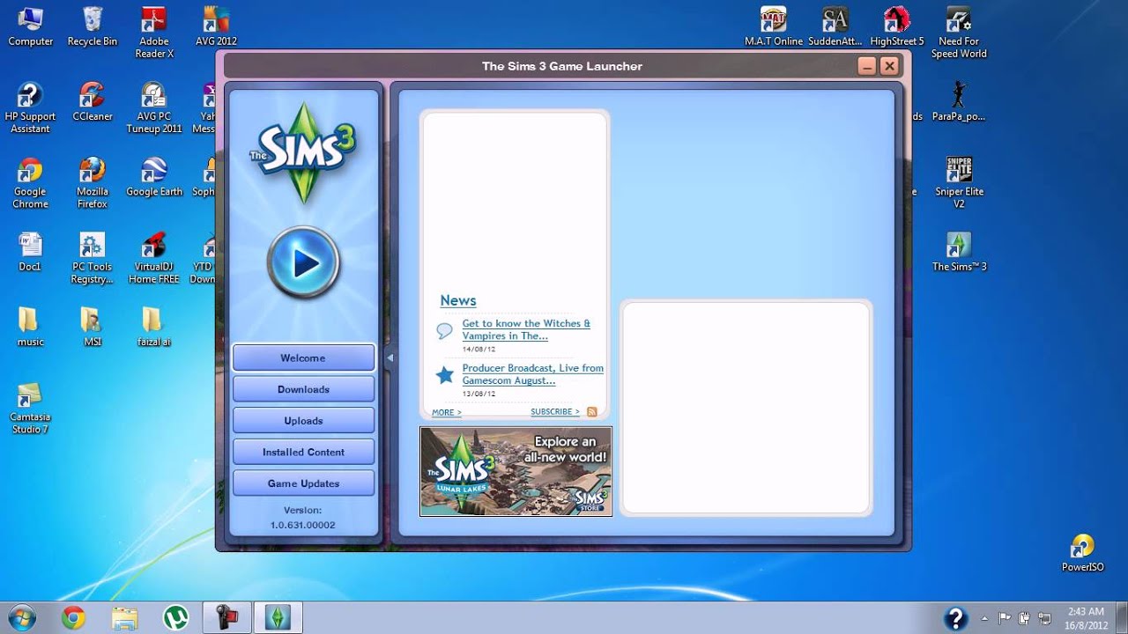1128x634 pixels.
Task: Open the Uploads section
Action: click(303, 421)
